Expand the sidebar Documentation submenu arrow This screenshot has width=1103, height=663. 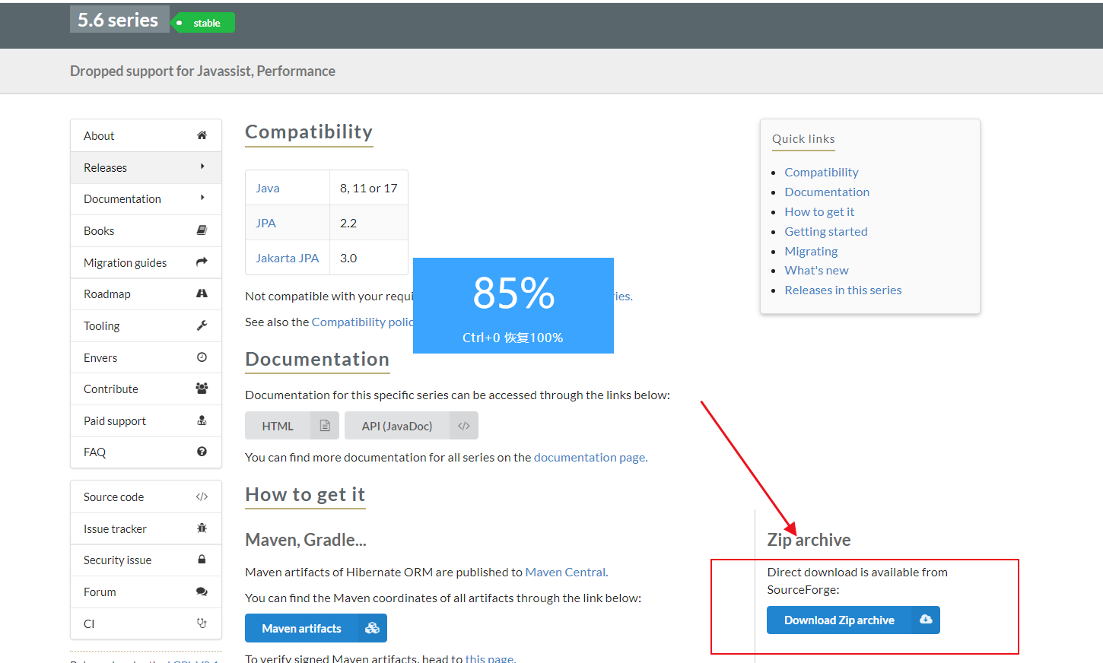click(x=202, y=198)
